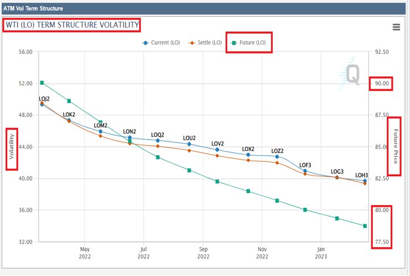This screenshot has width=410, height=276.
Task: Click the LOU2 data point label
Action: click(x=189, y=138)
